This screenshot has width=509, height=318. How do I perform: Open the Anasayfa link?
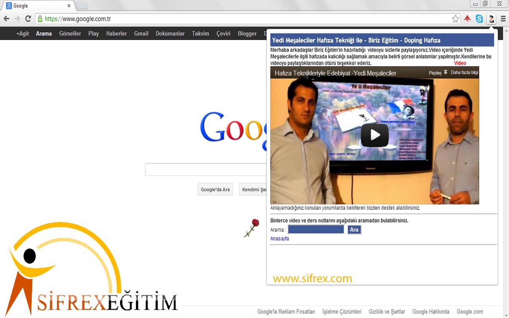280,238
